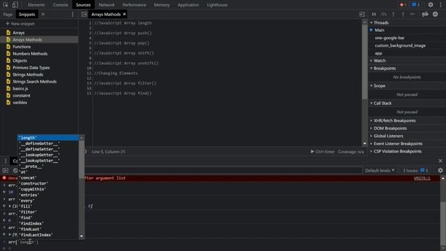Open console settings gear
Screen dimensions: 446x251
[x=440, y=170]
